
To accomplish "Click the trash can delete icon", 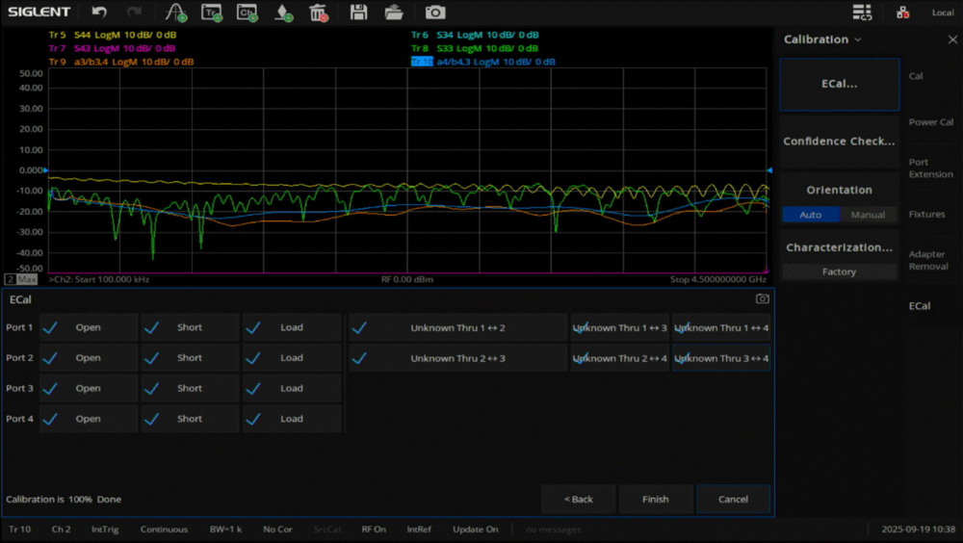I will (319, 13).
